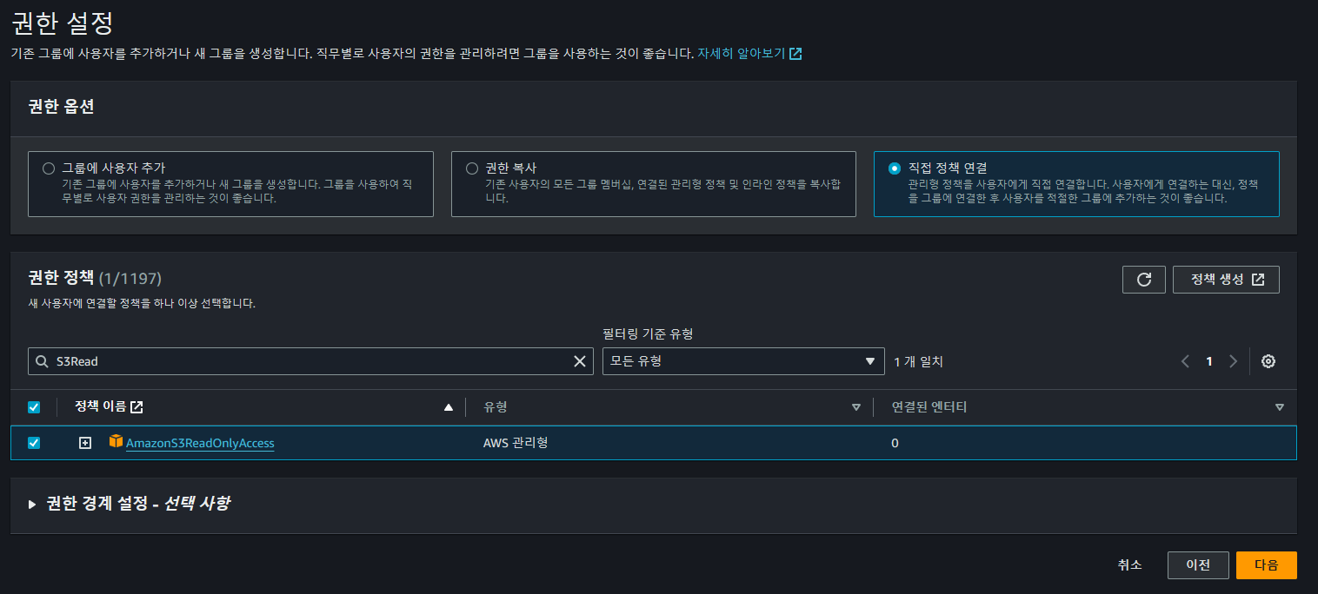
Task: Click the 연결된 엔터티 column header text
Action: (x=929, y=407)
